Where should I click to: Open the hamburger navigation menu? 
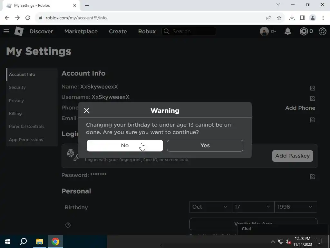(x=6, y=31)
